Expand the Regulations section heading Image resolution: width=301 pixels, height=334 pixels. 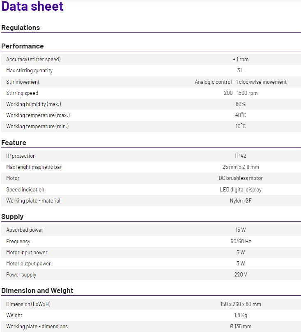(21, 28)
